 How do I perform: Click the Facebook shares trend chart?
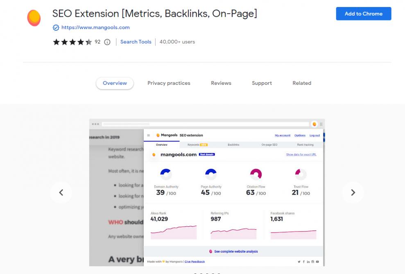(x=294, y=235)
